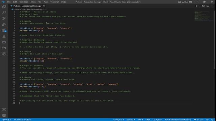Open the Help menu
Screen dimensions: 216x121
click(63, 2)
